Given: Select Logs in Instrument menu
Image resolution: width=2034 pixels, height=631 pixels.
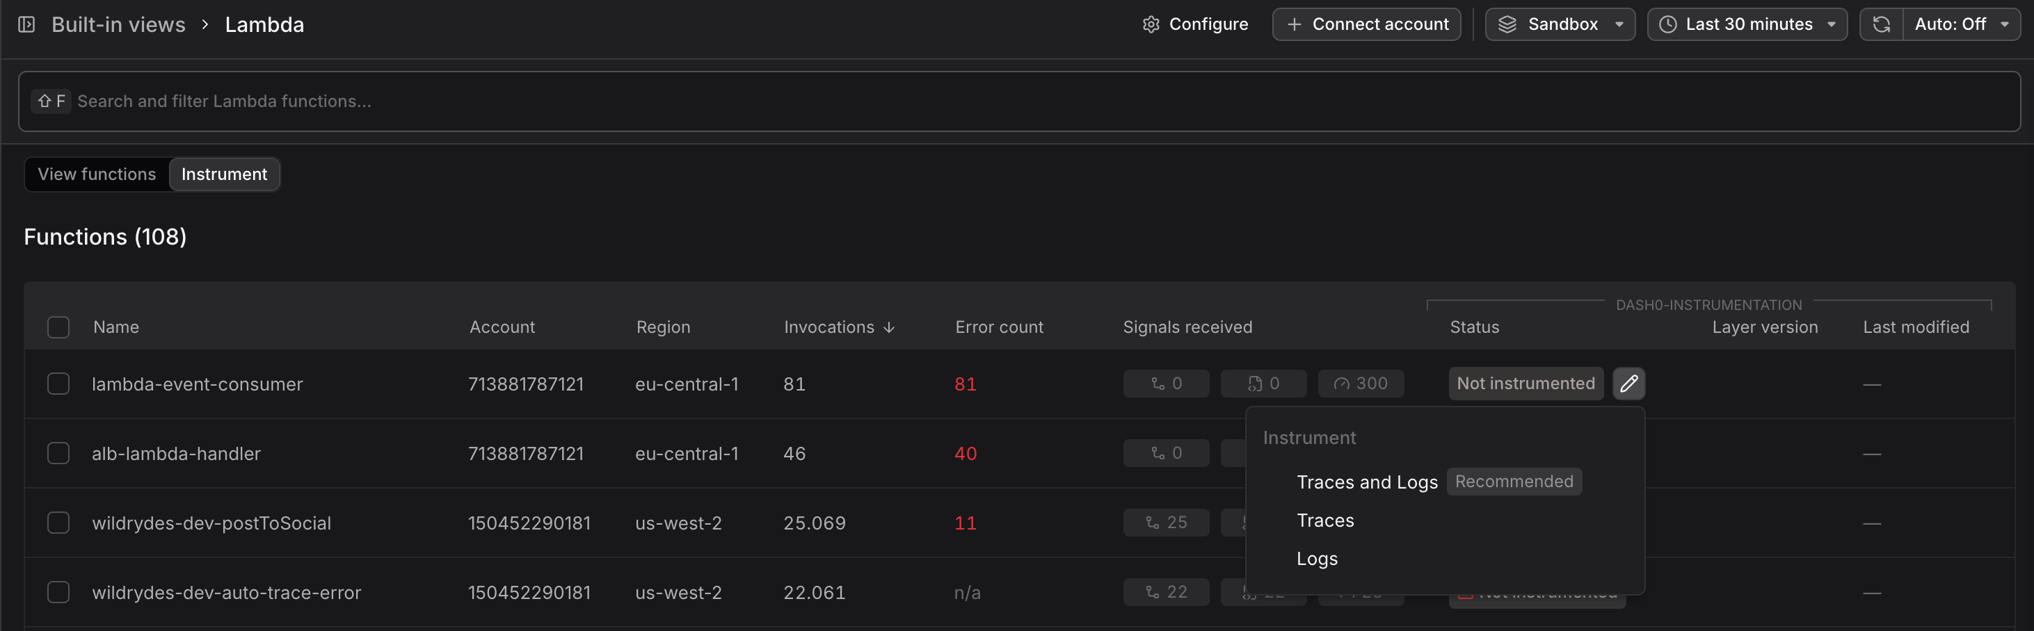Looking at the screenshot, I should pos(1317,559).
